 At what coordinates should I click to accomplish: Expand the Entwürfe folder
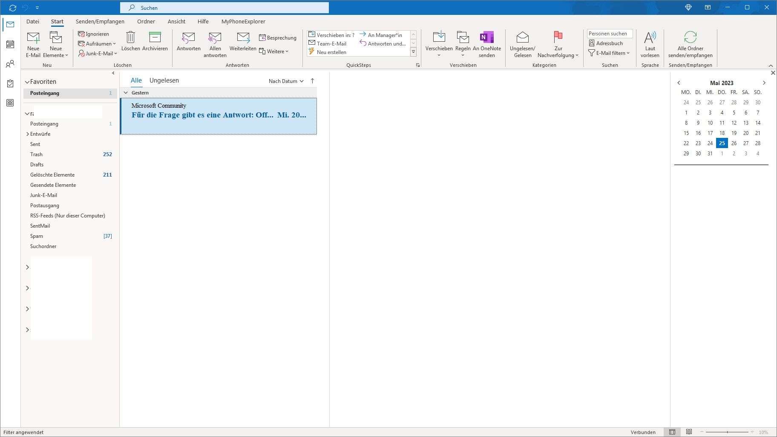28,134
